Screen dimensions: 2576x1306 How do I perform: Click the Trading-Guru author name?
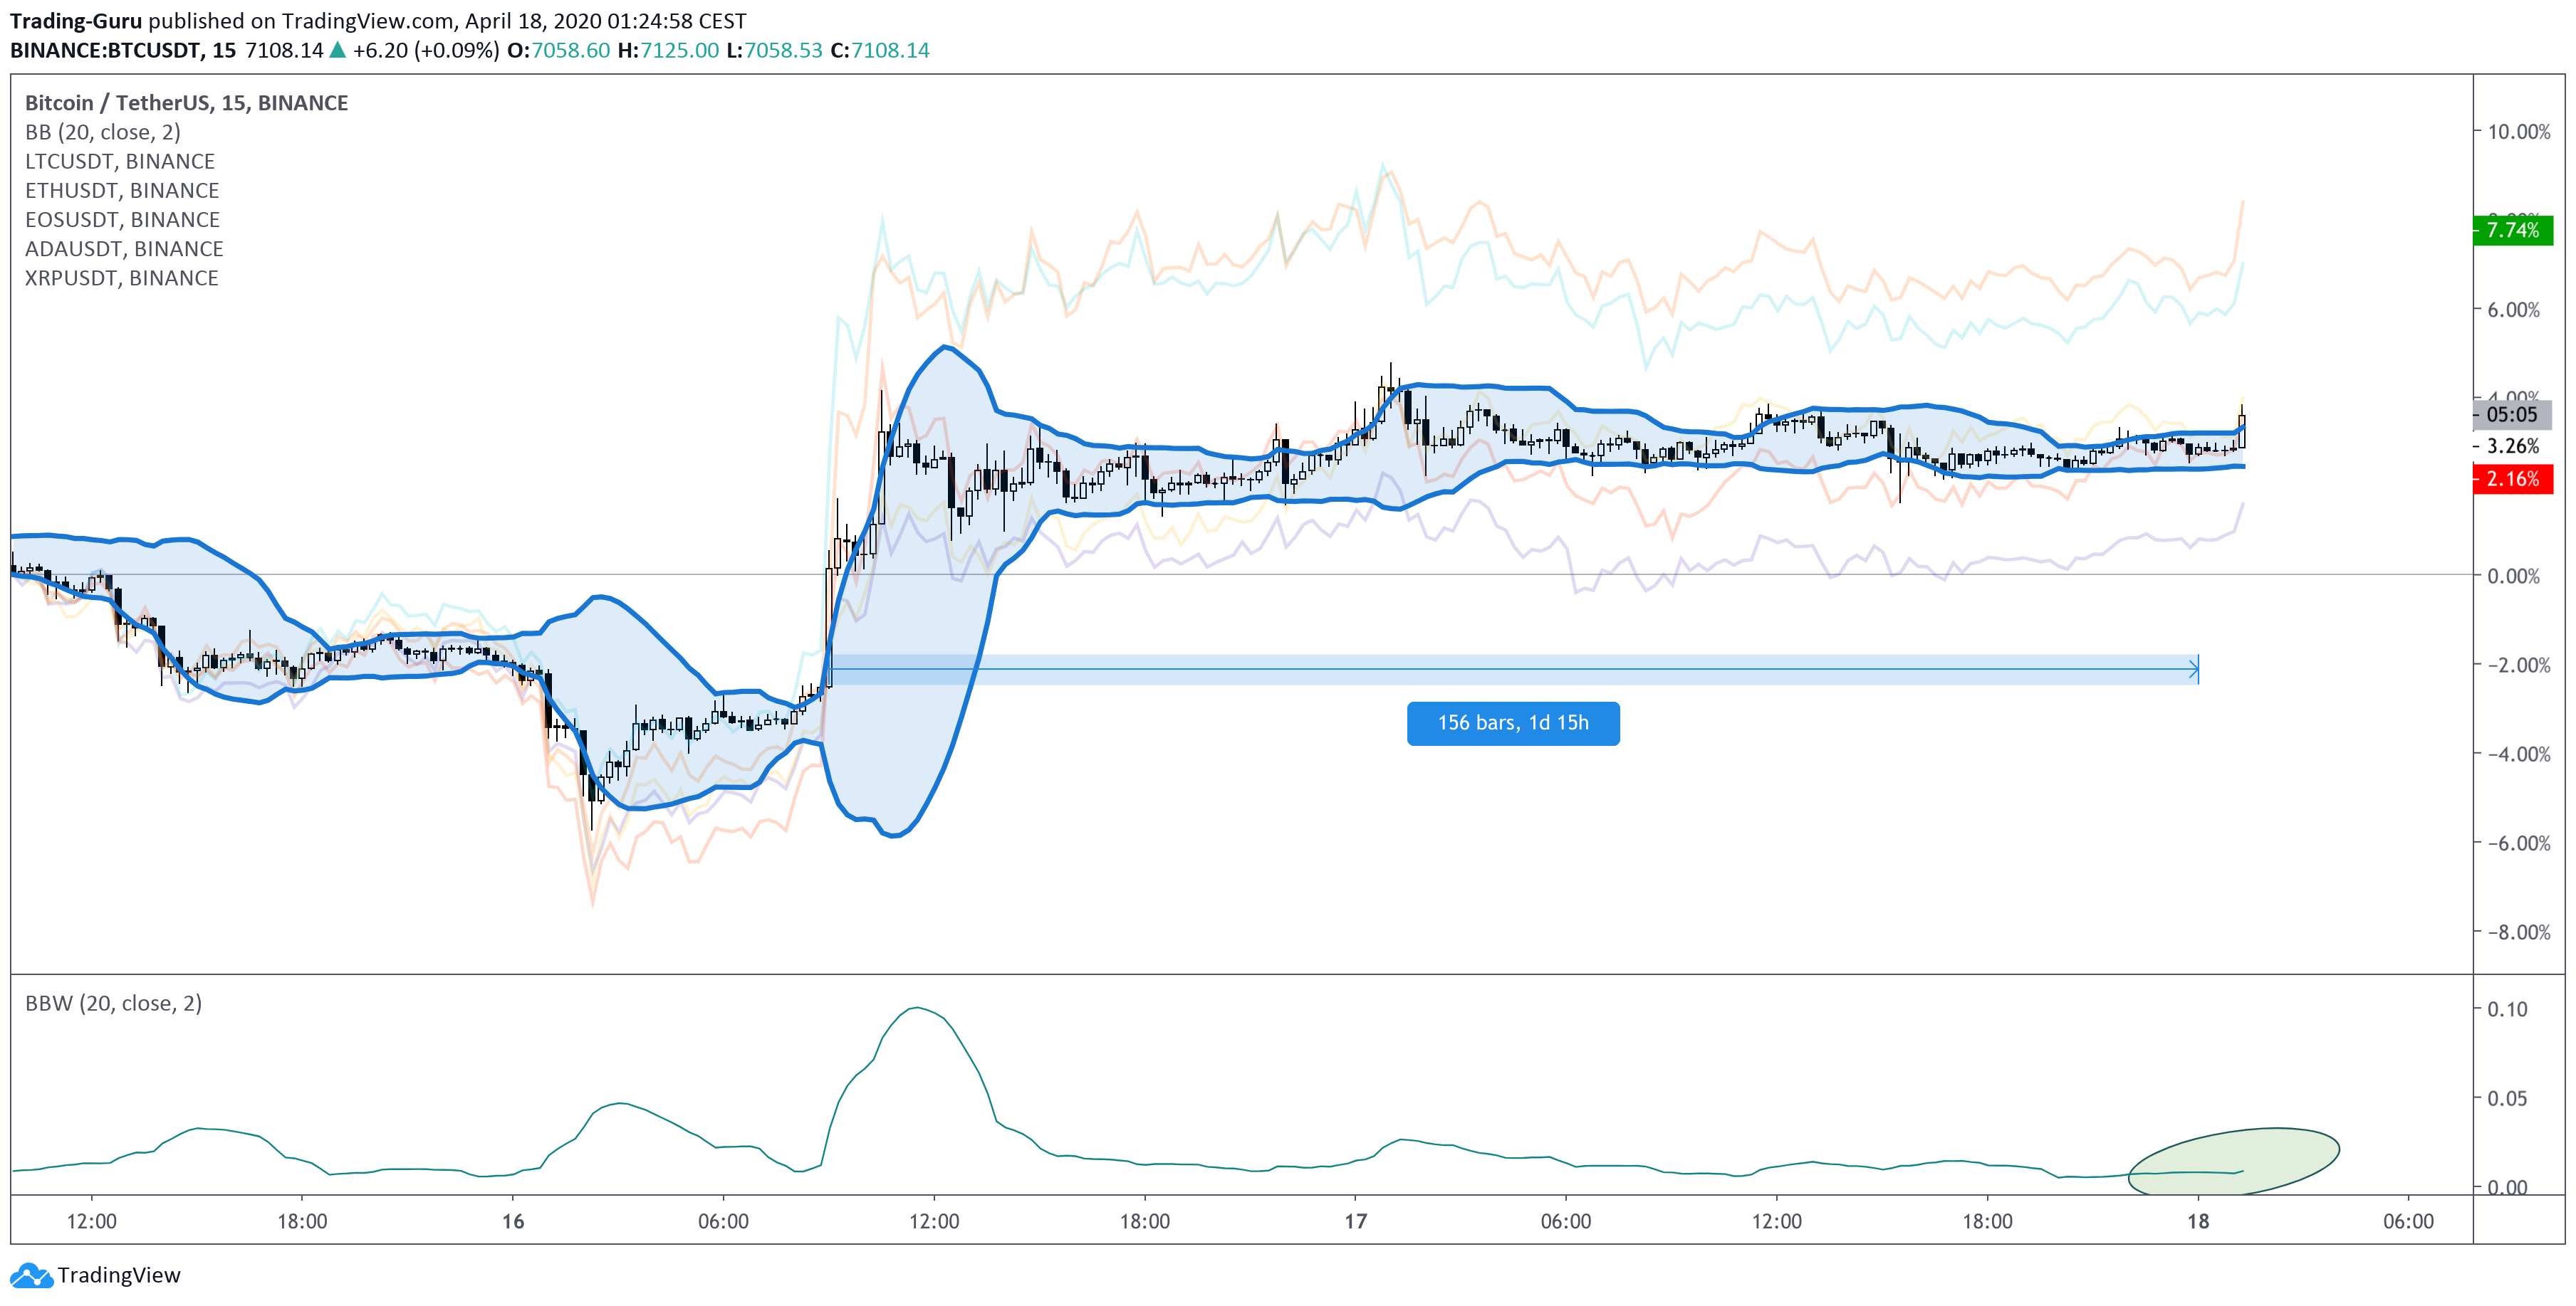coord(76,21)
